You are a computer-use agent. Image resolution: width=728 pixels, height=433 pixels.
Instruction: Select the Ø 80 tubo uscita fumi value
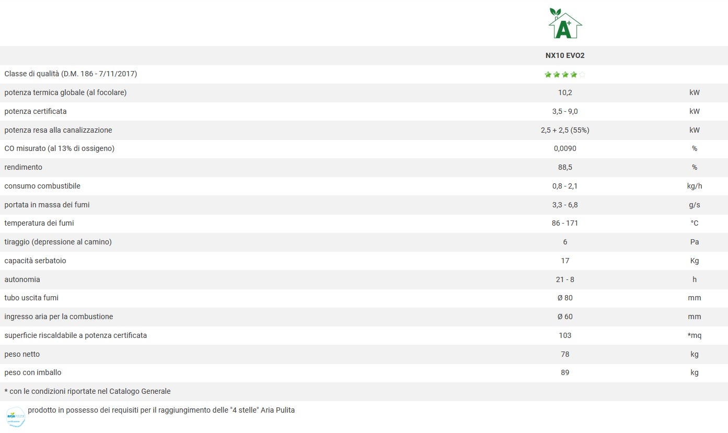[x=565, y=298]
